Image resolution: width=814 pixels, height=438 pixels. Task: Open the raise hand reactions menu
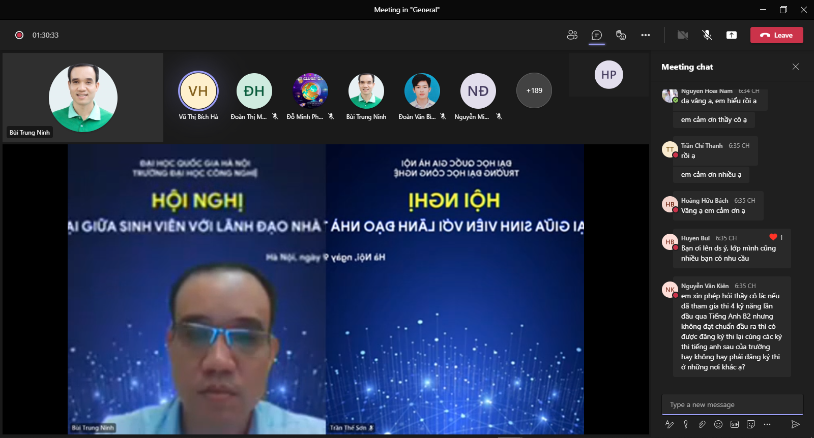click(x=621, y=35)
